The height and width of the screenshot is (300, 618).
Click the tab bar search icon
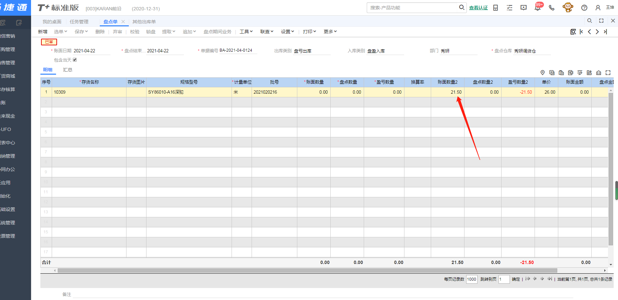(x=590, y=21)
